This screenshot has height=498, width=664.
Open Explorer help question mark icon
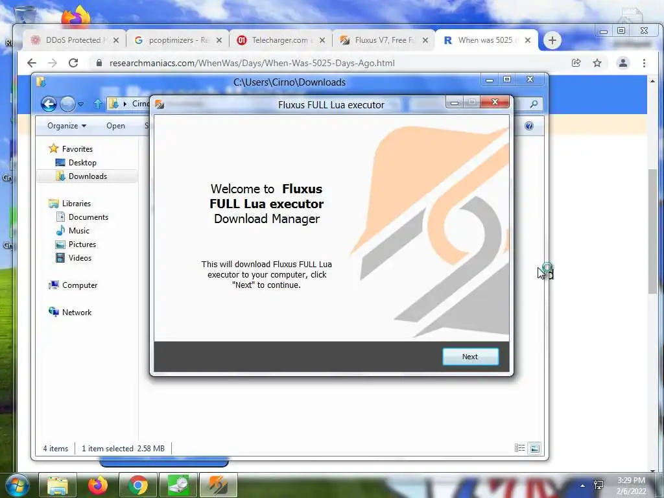529,126
